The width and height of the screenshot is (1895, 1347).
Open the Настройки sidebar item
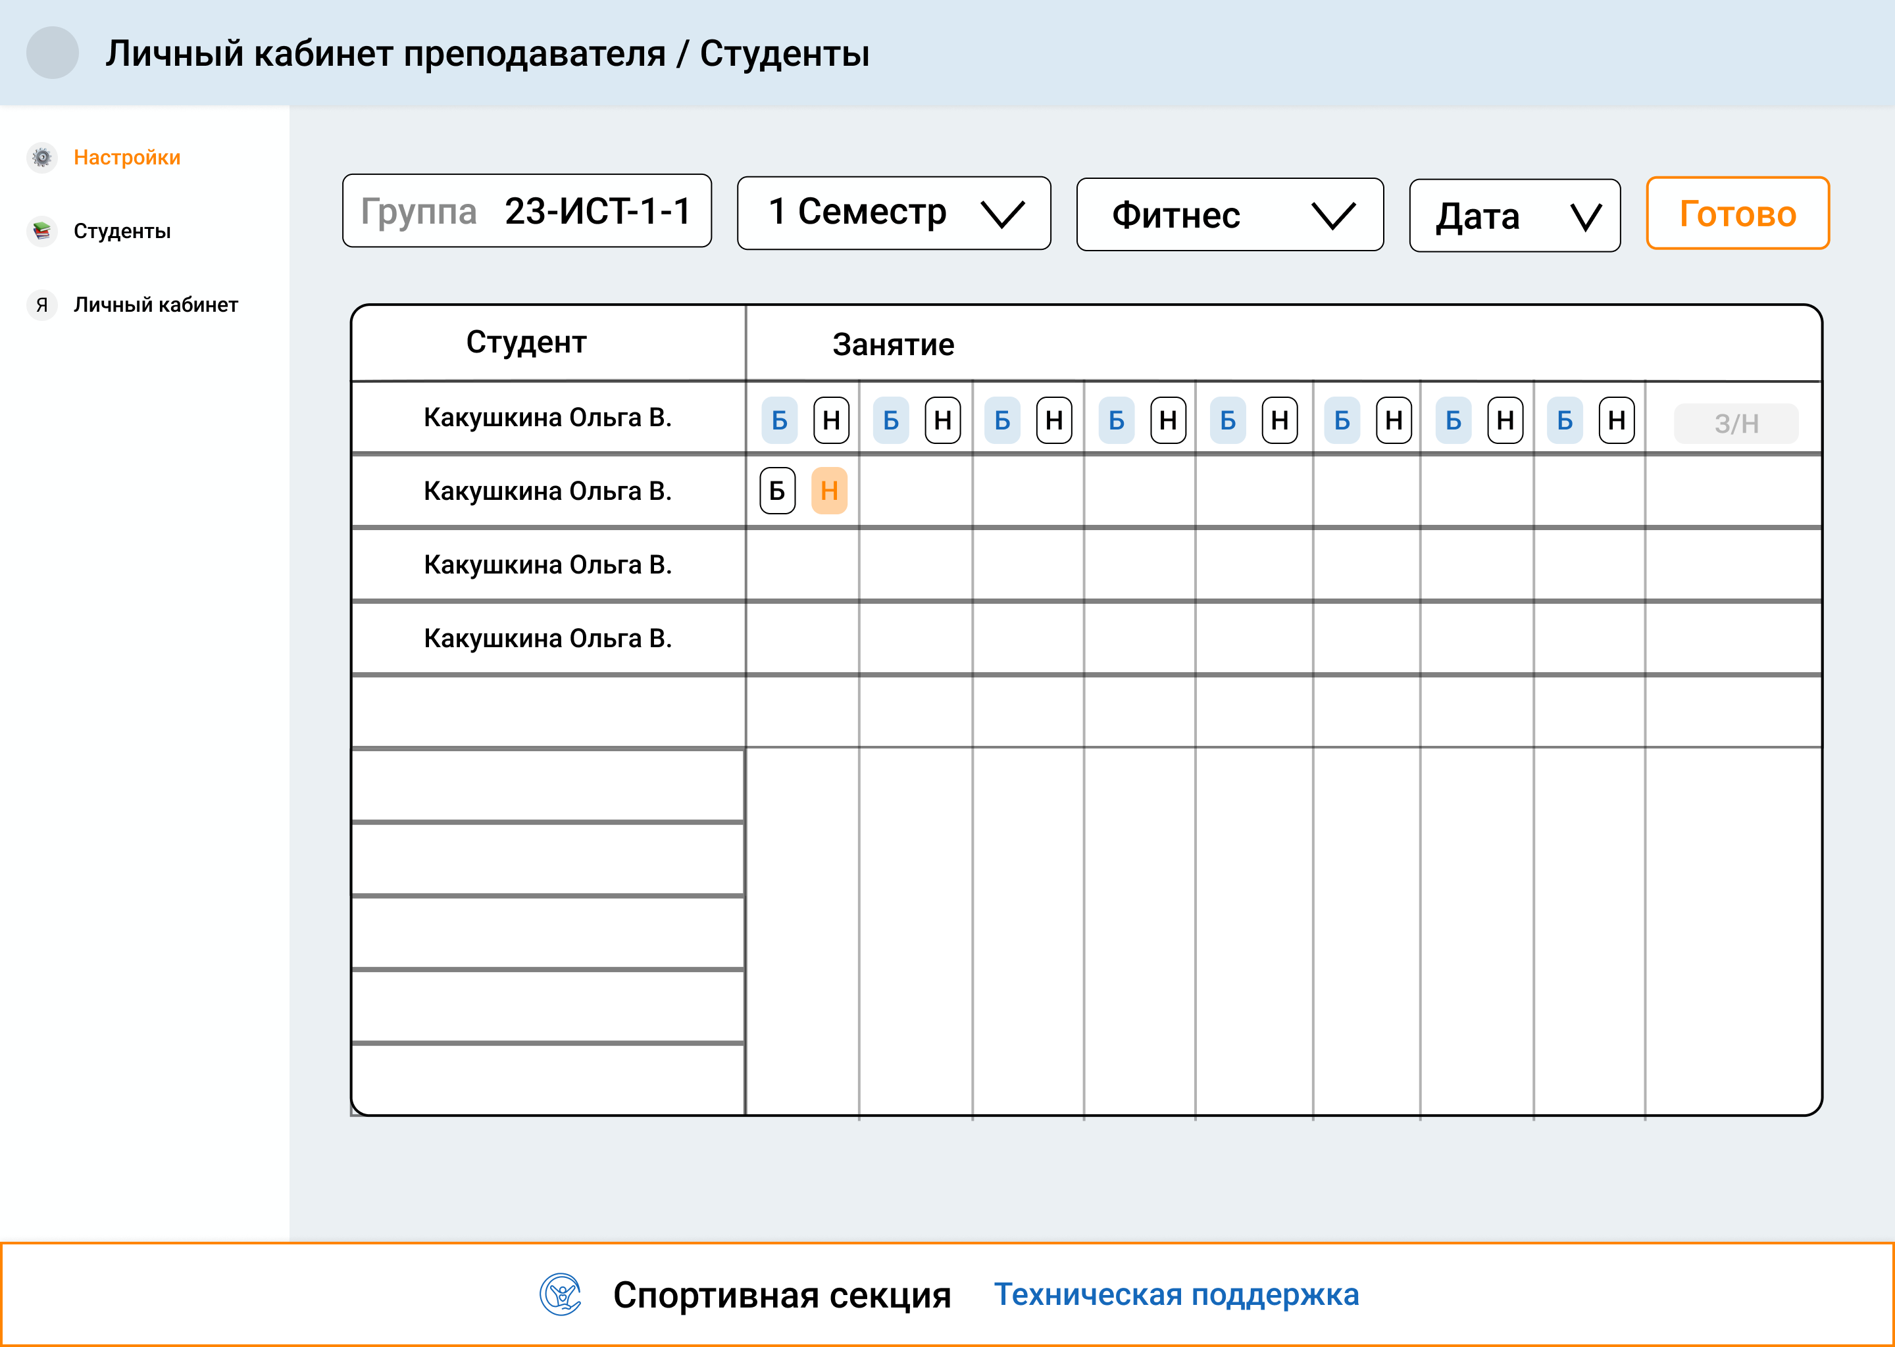(x=127, y=158)
